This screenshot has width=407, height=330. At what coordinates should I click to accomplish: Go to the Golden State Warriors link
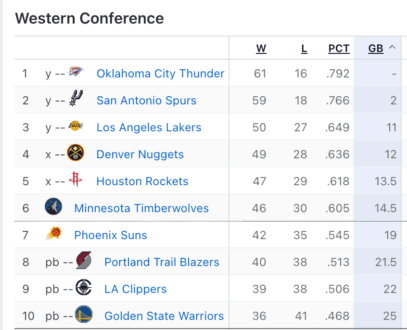pos(164,316)
